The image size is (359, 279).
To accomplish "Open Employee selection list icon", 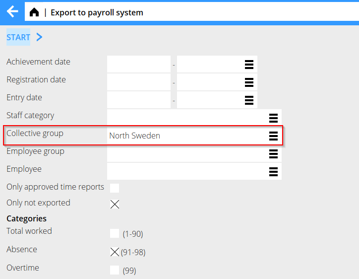I will (273, 172).
